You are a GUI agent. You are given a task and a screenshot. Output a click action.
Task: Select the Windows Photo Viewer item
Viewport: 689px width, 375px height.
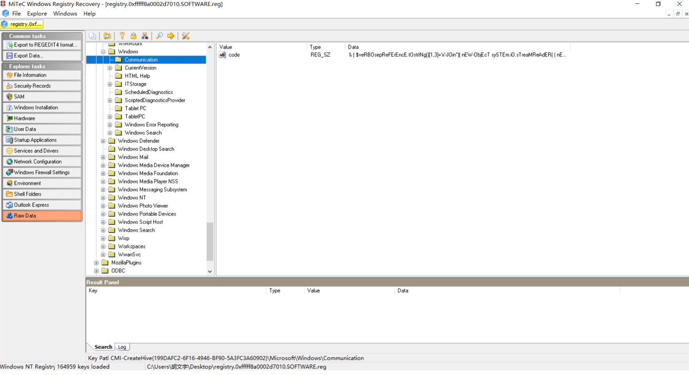pos(143,206)
